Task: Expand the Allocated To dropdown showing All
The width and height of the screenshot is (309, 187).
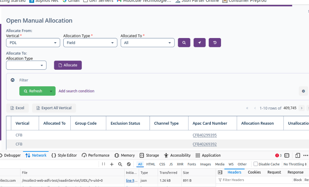Action: pyautogui.click(x=147, y=43)
